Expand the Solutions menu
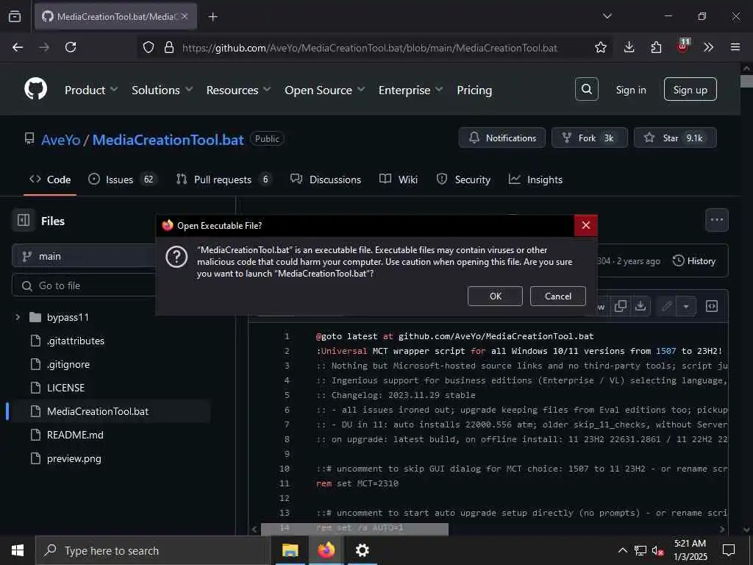The height and width of the screenshot is (565, 753). [x=162, y=90]
